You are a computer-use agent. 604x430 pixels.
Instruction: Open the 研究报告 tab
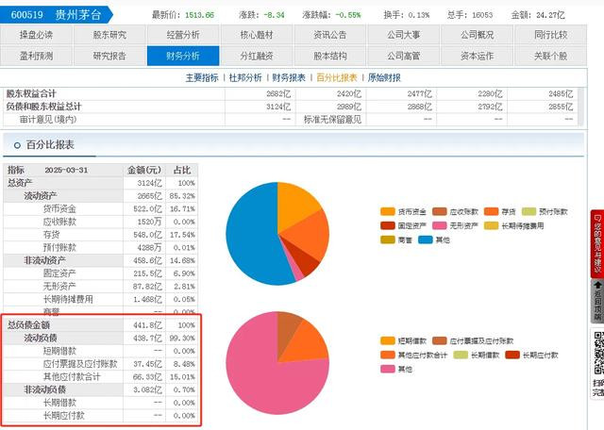109,56
